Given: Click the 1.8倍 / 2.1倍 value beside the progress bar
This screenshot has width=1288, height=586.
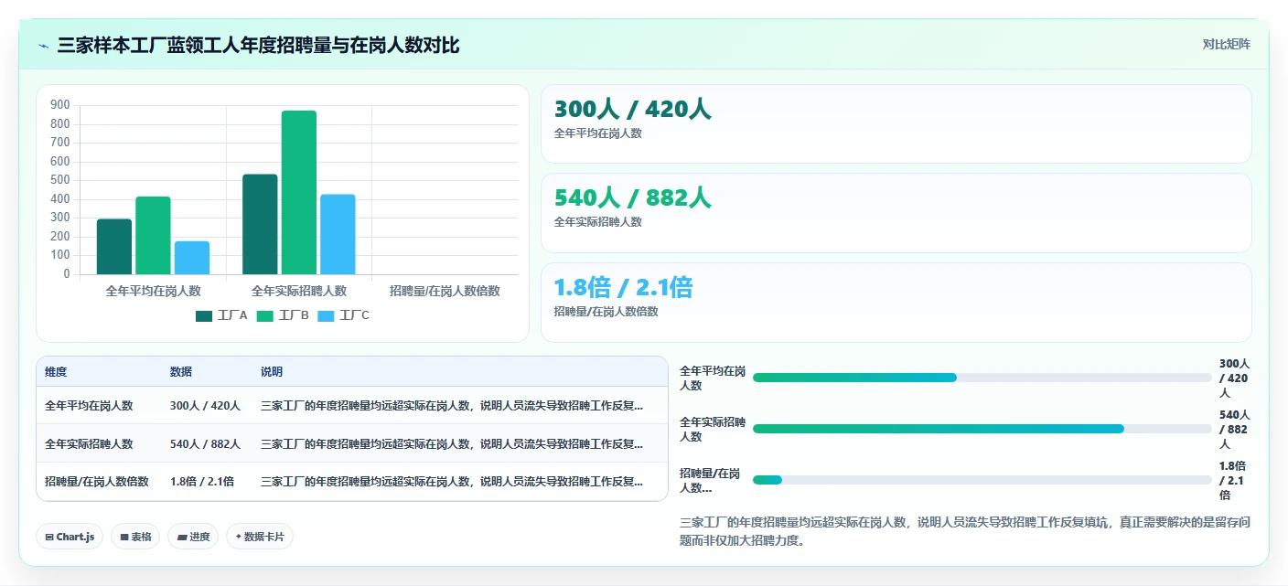Looking at the screenshot, I should coord(1235,480).
